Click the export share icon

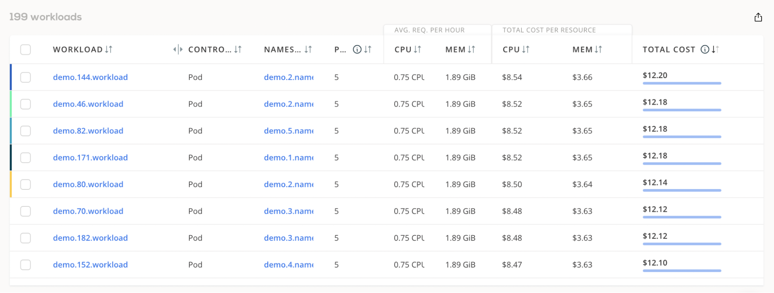click(x=758, y=17)
